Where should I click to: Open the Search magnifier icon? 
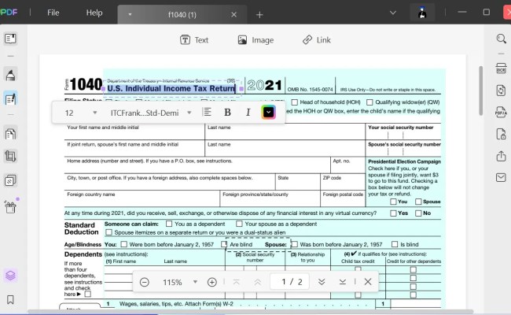[501, 39]
